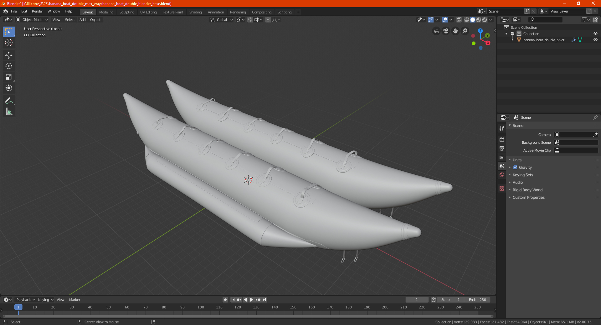Click the green Y axis gizmo ball
Screen dimensions: 601x325
click(x=487, y=35)
